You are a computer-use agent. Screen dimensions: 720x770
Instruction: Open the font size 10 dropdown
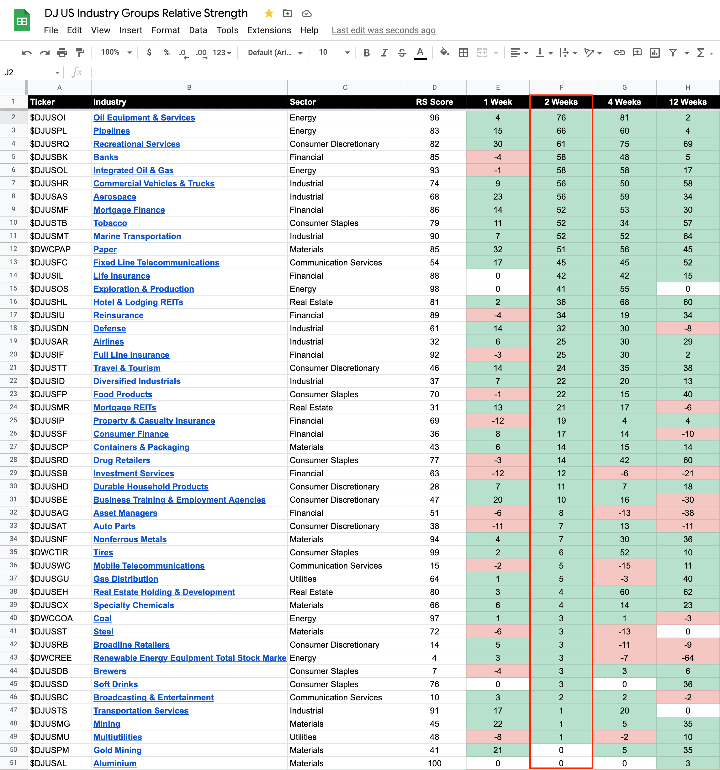334,53
